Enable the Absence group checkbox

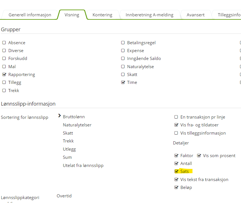(4, 43)
